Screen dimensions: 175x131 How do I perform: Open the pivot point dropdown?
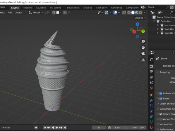click(x=48, y=13)
